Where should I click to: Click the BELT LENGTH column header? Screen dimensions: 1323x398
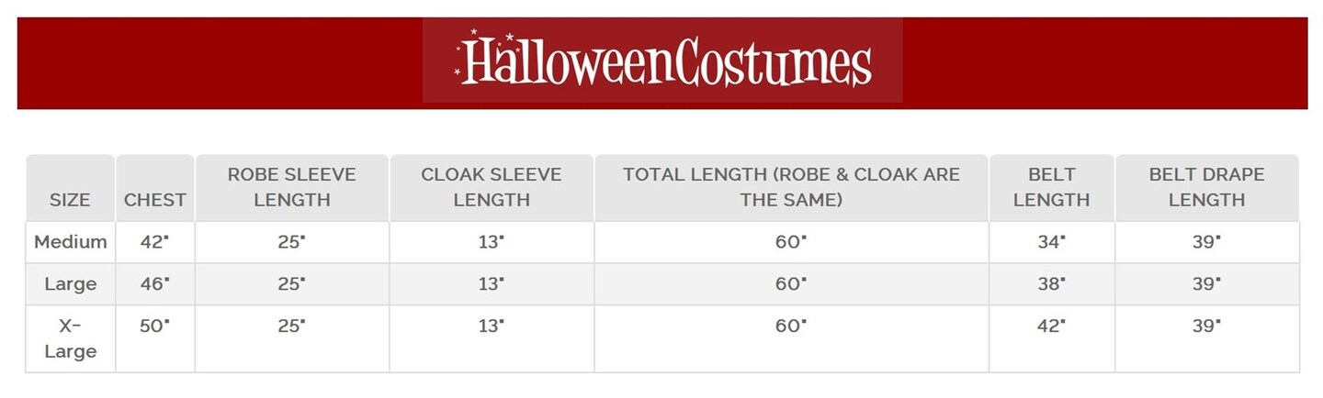point(1051,187)
